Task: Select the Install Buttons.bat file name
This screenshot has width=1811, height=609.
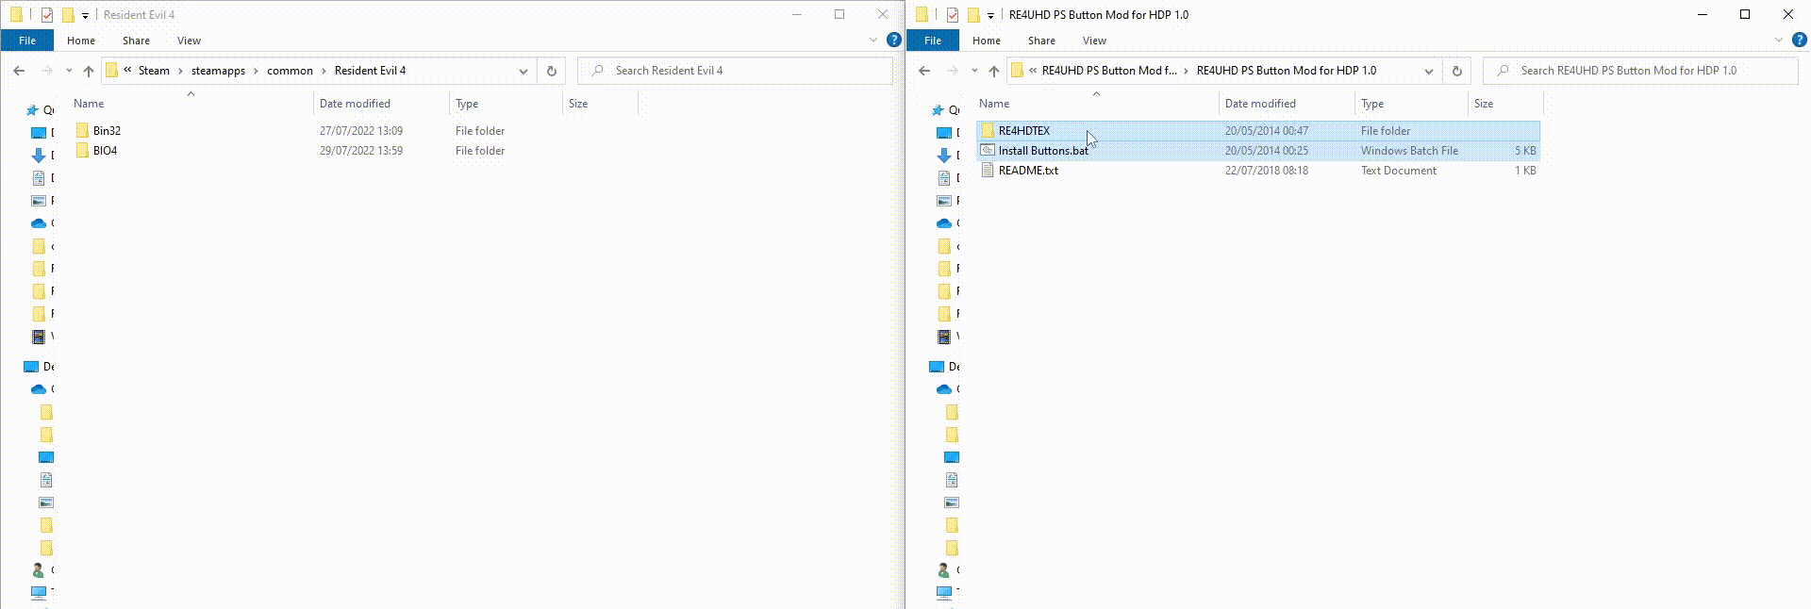Action: (1043, 151)
